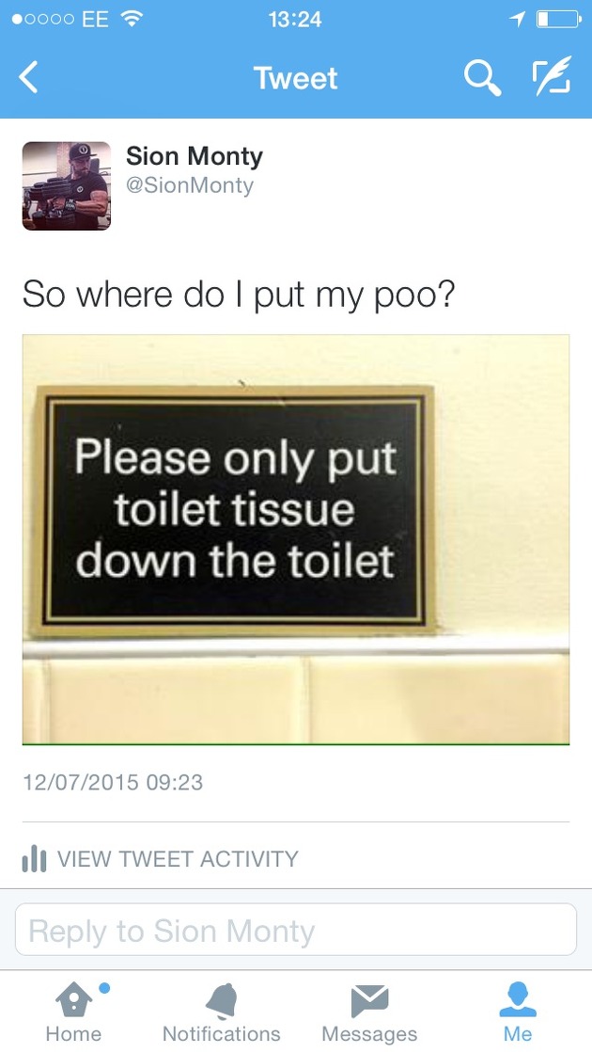Tap the Wi-Fi signal icon
The height and width of the screenshot is (1052, 592).
pos(132,20)
